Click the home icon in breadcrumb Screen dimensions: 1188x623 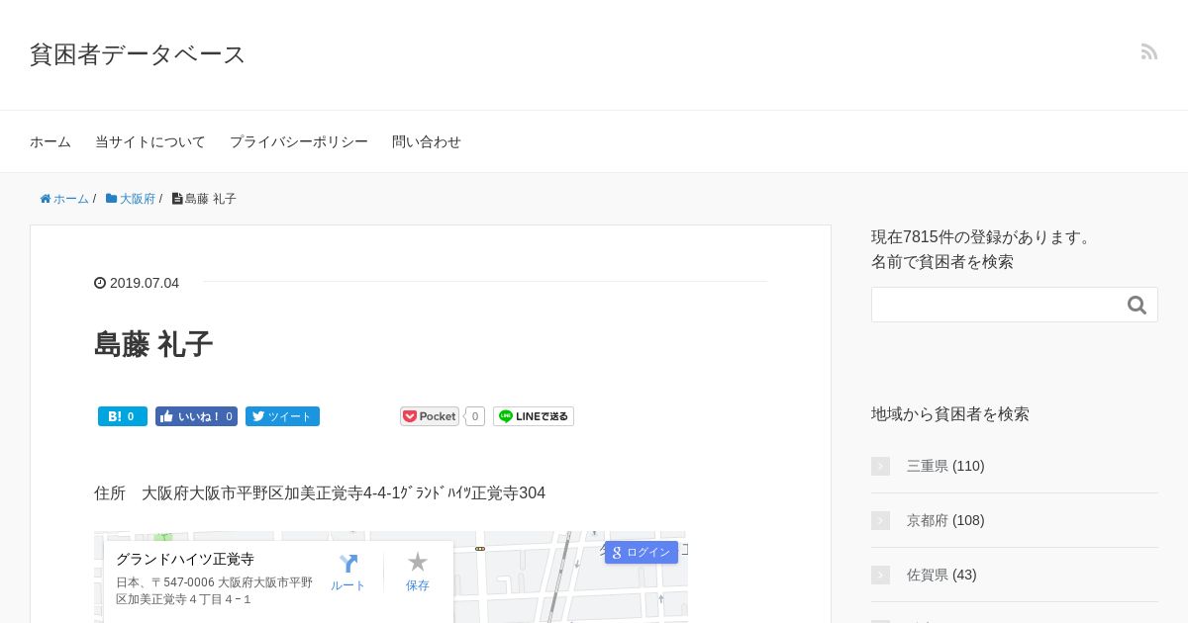pos(46,199)
